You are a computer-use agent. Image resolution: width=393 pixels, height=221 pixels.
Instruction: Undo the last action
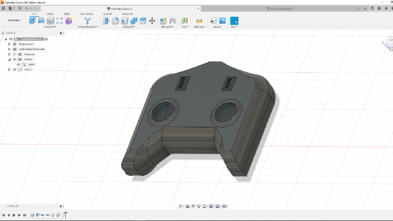pos(27,8)
